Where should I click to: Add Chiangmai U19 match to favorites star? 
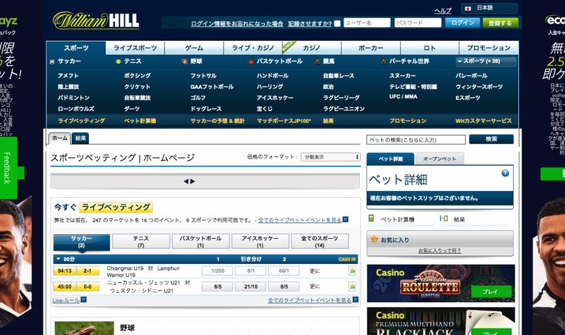tap(352, 271)
